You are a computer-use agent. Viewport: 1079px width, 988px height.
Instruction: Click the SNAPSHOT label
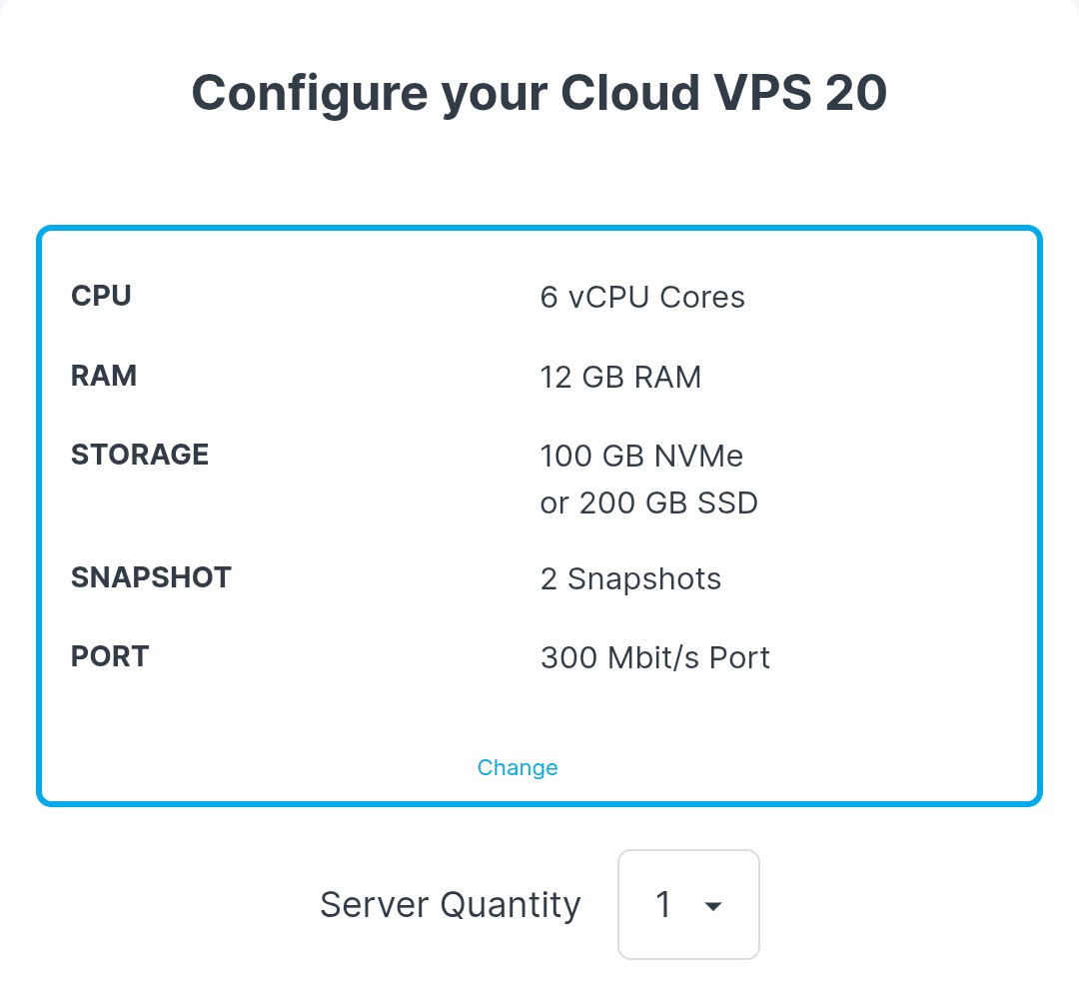click(x=152, y=577)
